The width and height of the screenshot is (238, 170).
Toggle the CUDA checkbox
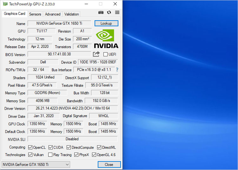click(x=50, y=147)
